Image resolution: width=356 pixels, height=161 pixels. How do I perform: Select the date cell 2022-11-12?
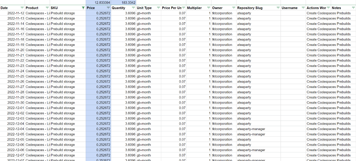pos(12,13)
